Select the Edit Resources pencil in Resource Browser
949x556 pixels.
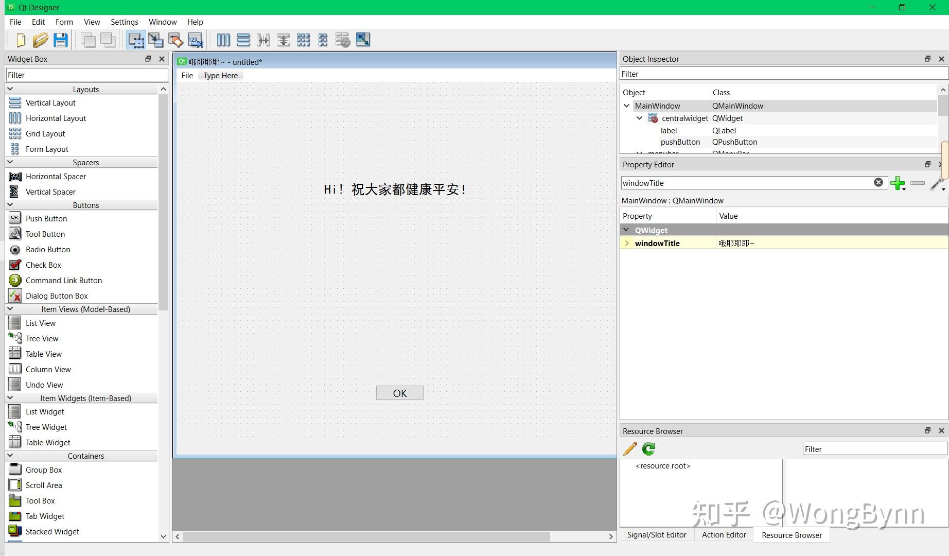click(629, 448)
